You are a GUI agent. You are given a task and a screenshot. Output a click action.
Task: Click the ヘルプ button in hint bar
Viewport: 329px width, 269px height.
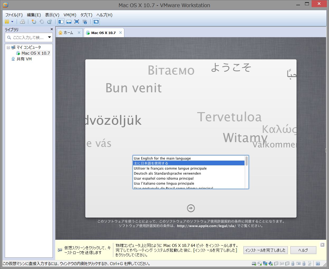click(303, 250)
